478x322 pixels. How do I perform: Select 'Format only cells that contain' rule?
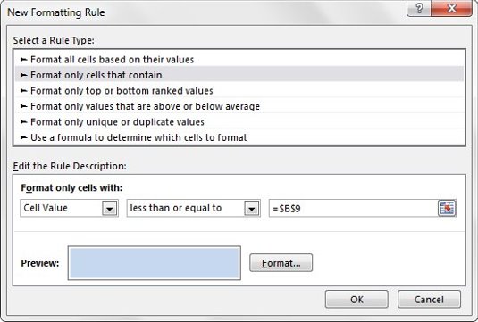[239, 75]
